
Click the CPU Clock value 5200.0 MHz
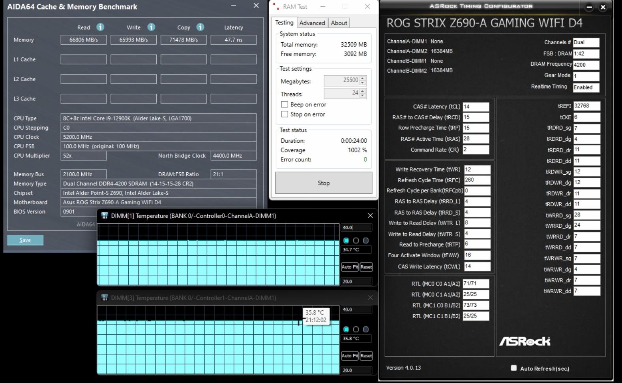[x=159, y=137]
